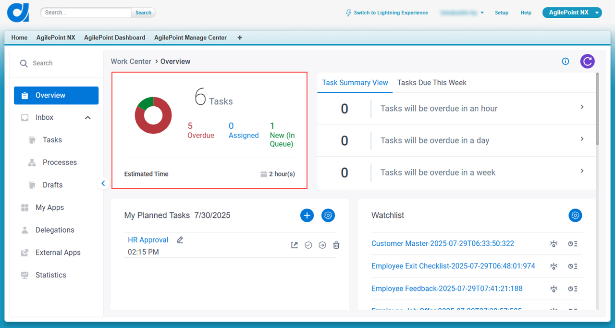Collapse the Inbox section chevron
The image size is (615, 328).
coord(88,117)
